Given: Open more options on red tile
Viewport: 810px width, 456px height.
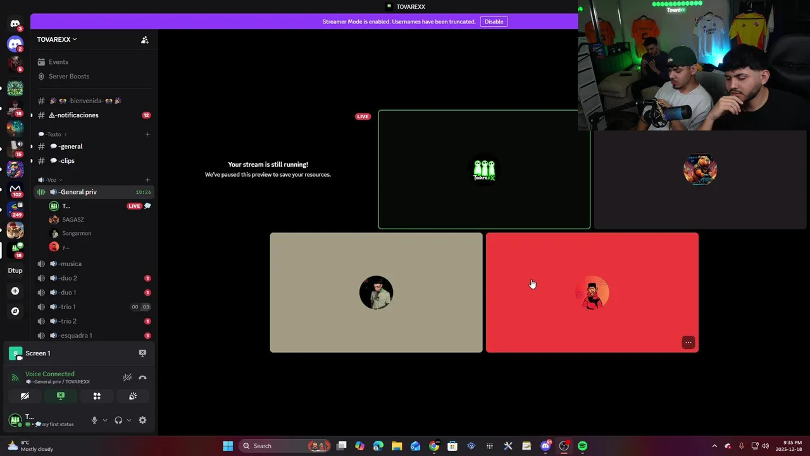Looking at the screenshot, I should (688, 343).
